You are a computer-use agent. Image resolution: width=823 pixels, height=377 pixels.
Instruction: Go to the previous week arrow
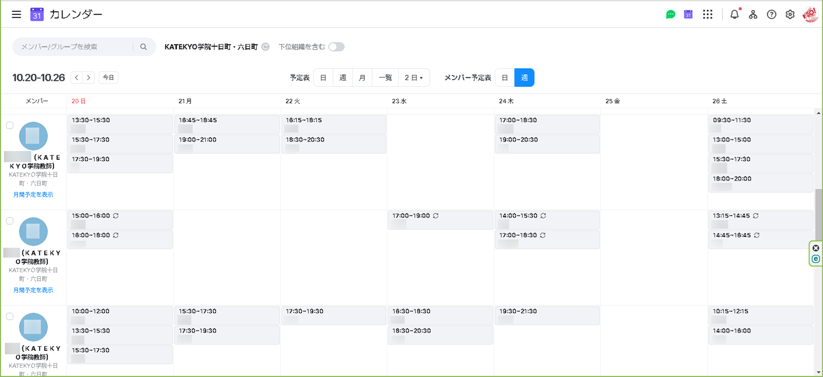pyautogui.click(x=76, y=78)
